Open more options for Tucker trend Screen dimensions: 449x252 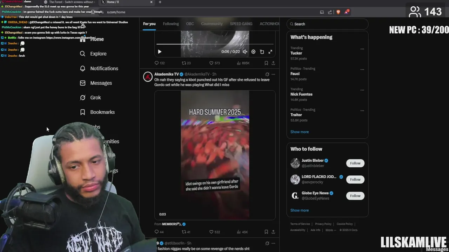(x=362, y=49)
